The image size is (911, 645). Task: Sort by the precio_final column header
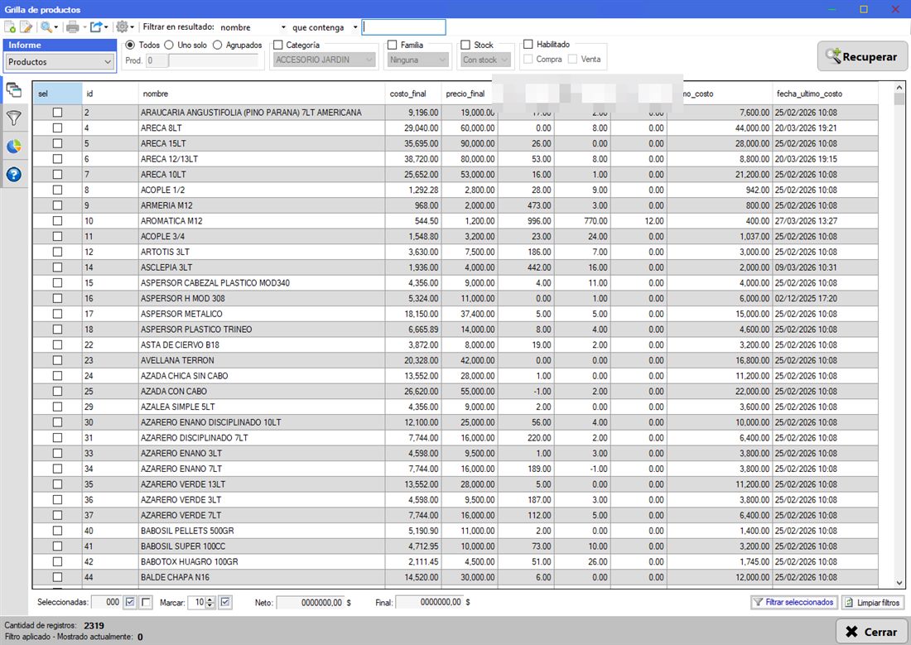[x=466, y=94]
